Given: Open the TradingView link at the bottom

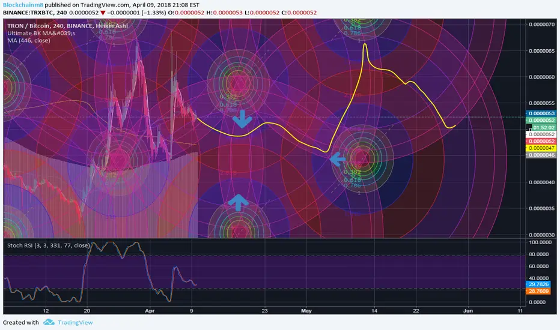Looking at the screenshot, I should [x=75, y=322].
